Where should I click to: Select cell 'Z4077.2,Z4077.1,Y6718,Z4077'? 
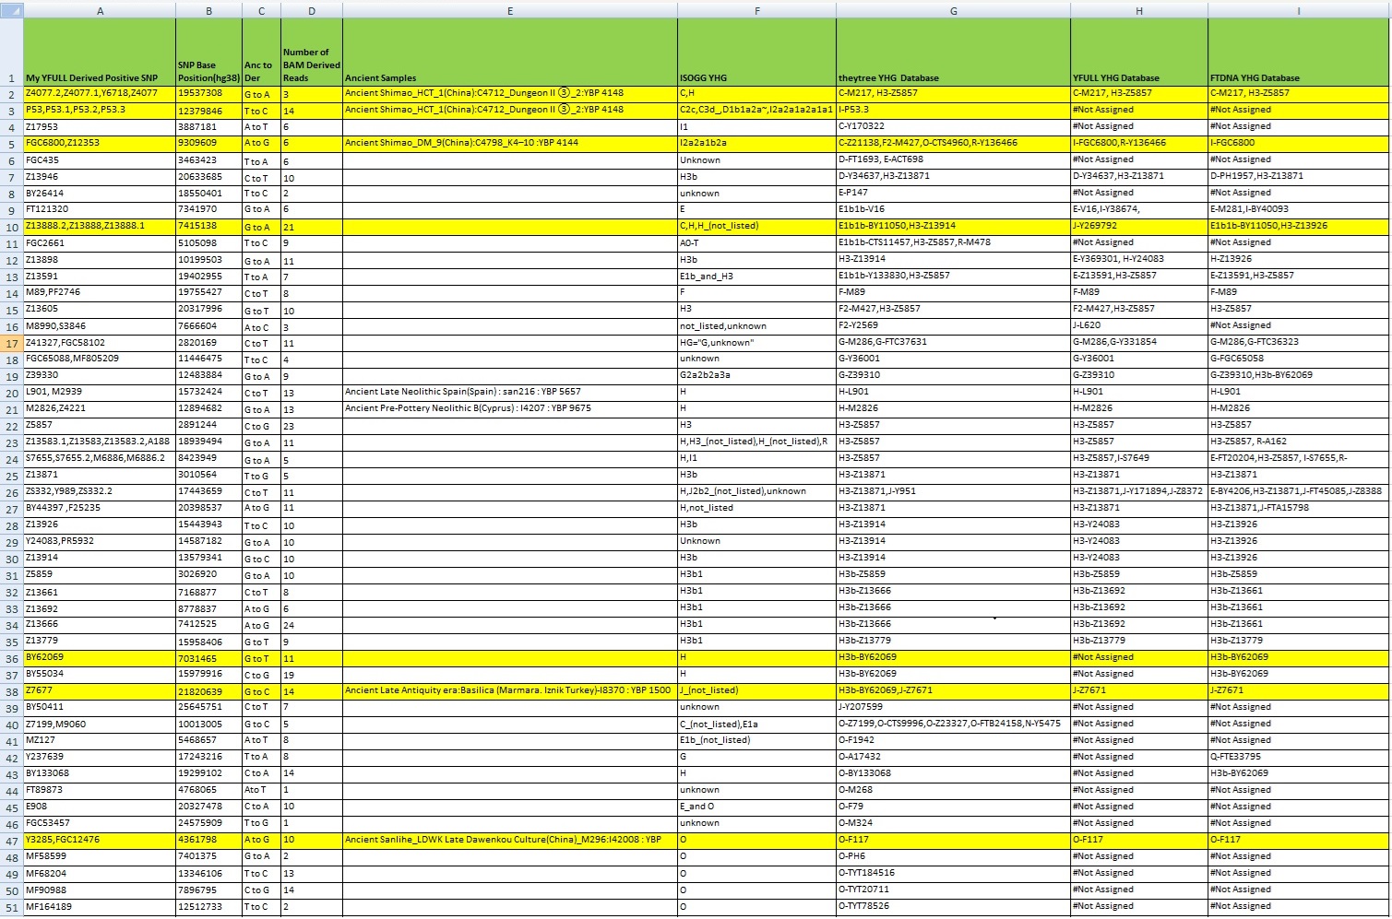click(100, 93)
